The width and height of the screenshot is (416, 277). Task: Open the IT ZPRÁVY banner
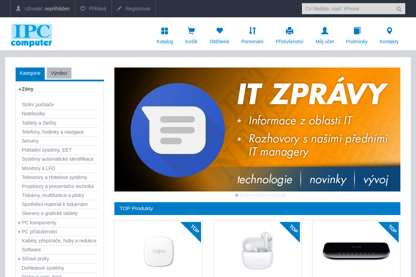pos(257,129)
